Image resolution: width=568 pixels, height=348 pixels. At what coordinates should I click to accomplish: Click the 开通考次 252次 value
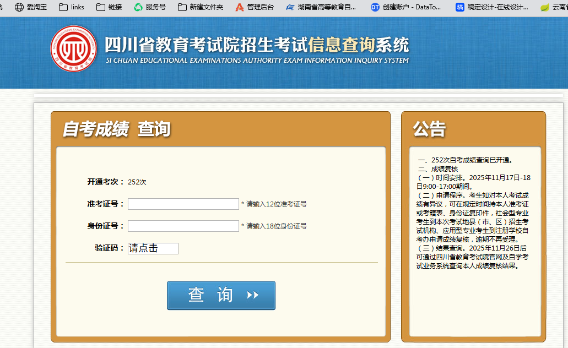(137, 182)
